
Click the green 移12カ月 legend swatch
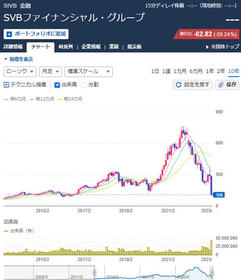tap(31, 100)
